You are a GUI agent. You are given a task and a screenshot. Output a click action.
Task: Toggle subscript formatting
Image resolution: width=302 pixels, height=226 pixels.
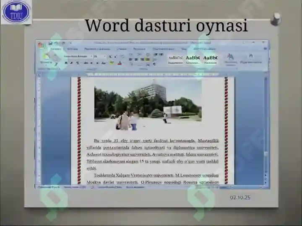pos(92,63)
